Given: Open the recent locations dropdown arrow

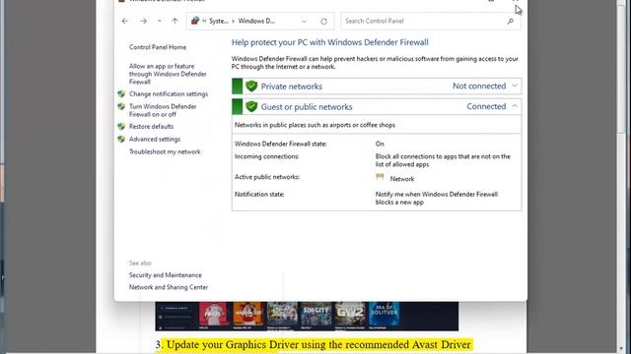Looking at the screenshot, I should coord(160,21).
